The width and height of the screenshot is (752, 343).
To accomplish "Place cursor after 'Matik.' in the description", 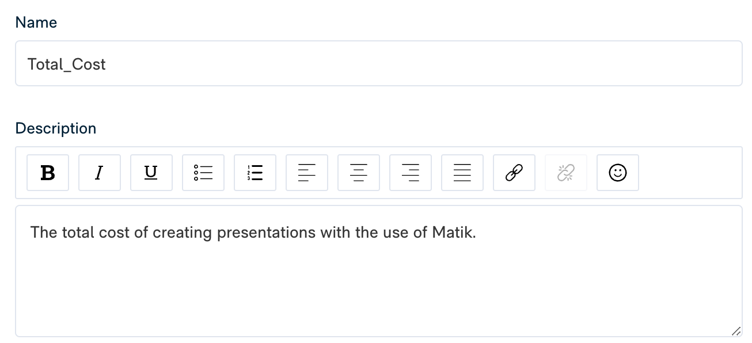I will 477,233.
